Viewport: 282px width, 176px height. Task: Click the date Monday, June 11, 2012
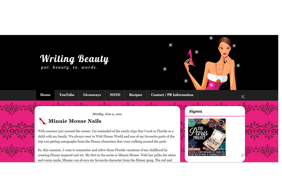click(107, 114)
